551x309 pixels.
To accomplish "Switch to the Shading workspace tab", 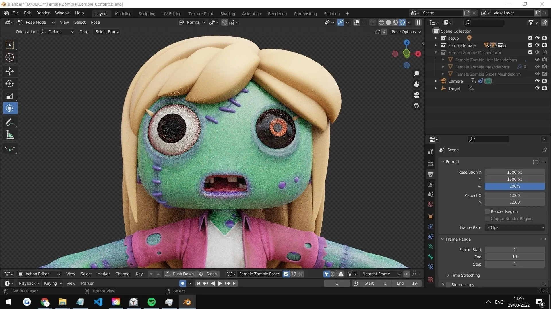I will [x=227, y=13].
